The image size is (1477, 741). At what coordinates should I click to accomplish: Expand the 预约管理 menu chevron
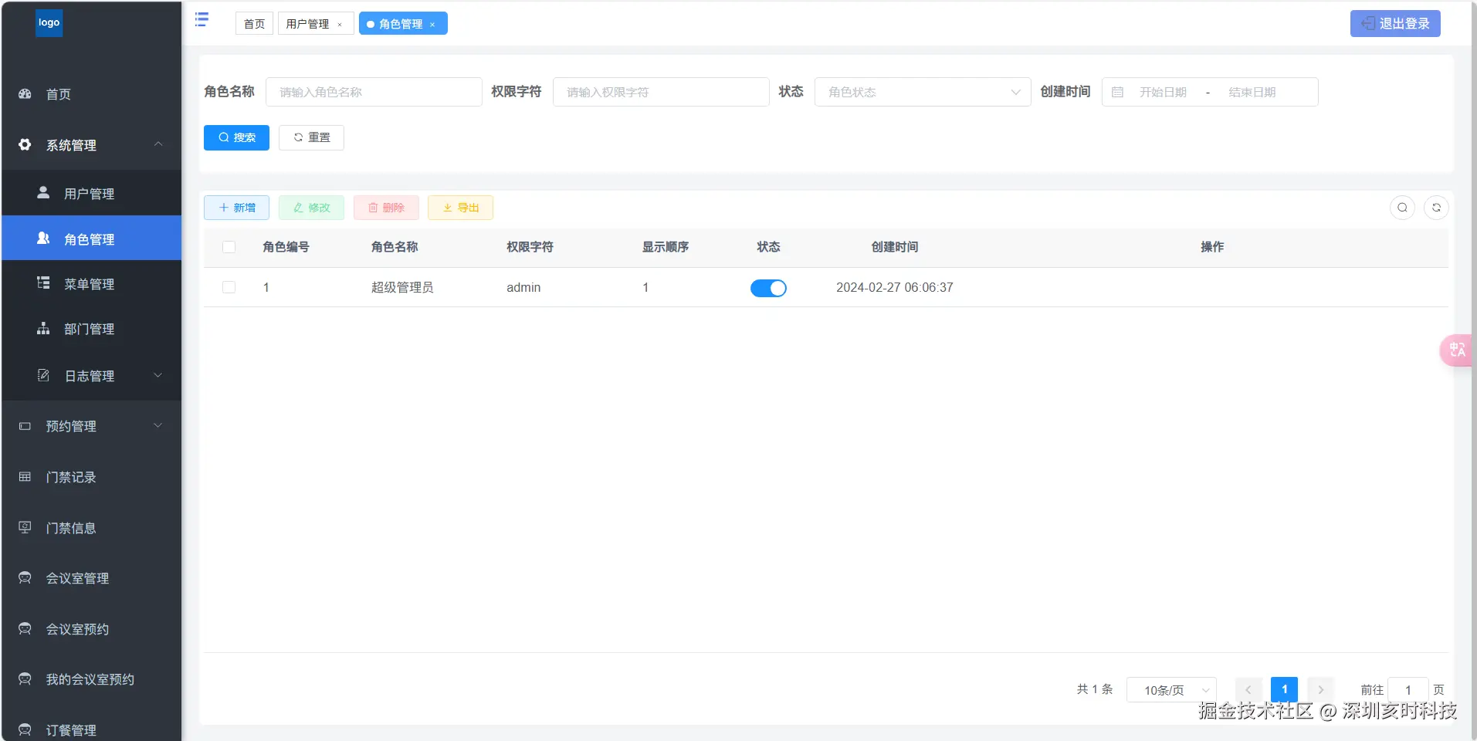(158, 426)
